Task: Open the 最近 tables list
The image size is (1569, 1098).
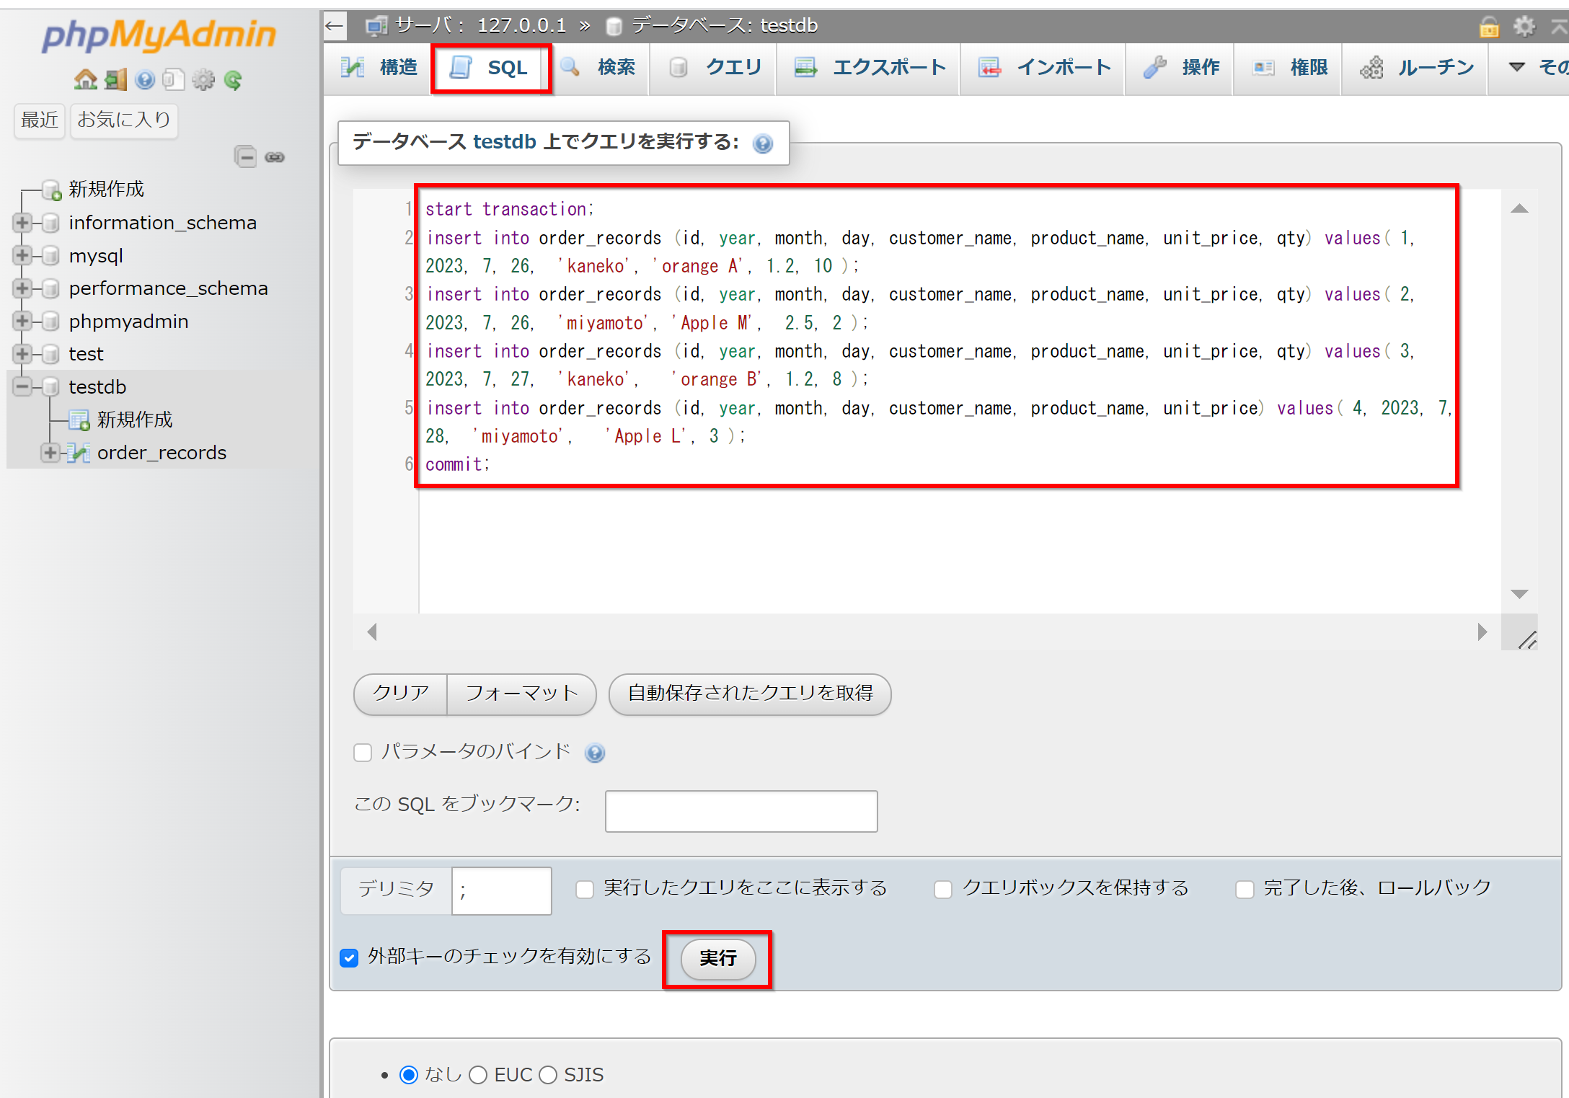Action: (x=40, y=120)
